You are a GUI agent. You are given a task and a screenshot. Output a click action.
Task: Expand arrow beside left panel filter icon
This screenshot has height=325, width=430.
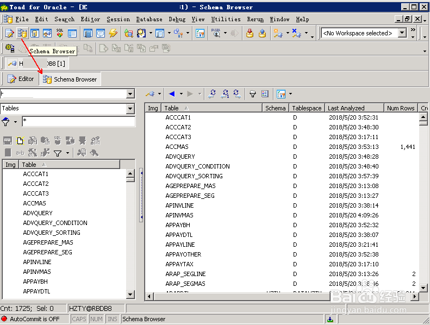[x=67, y=153]
